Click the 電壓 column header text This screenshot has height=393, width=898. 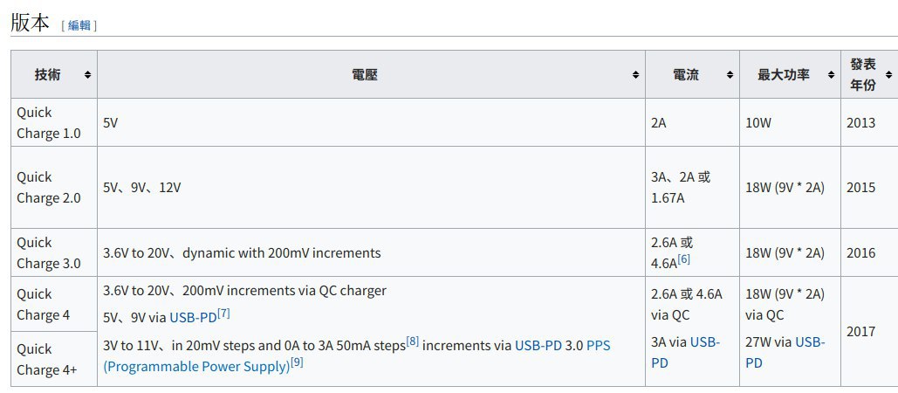[364, 74]
